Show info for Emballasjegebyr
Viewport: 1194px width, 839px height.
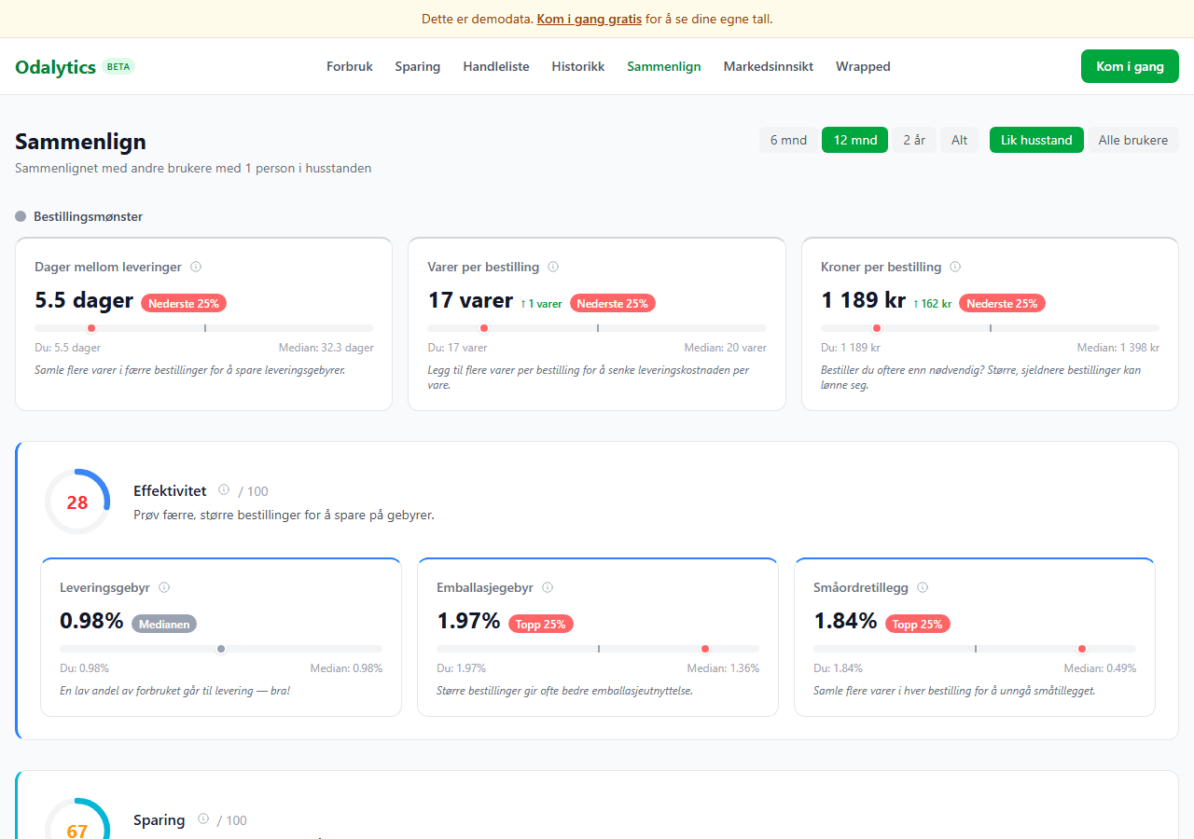click(548, 587)
